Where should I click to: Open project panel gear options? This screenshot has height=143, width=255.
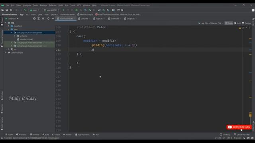[x=49, y=19]
